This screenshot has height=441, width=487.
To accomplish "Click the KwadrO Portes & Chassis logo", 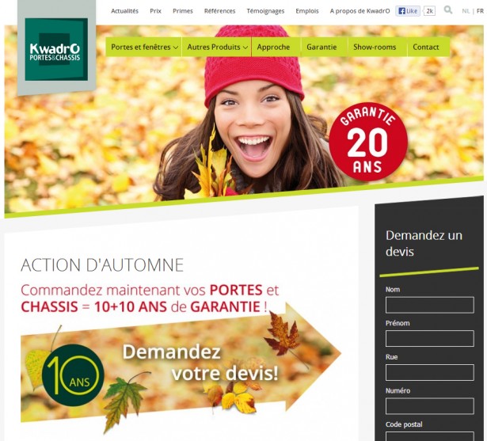I will [56, 49].
